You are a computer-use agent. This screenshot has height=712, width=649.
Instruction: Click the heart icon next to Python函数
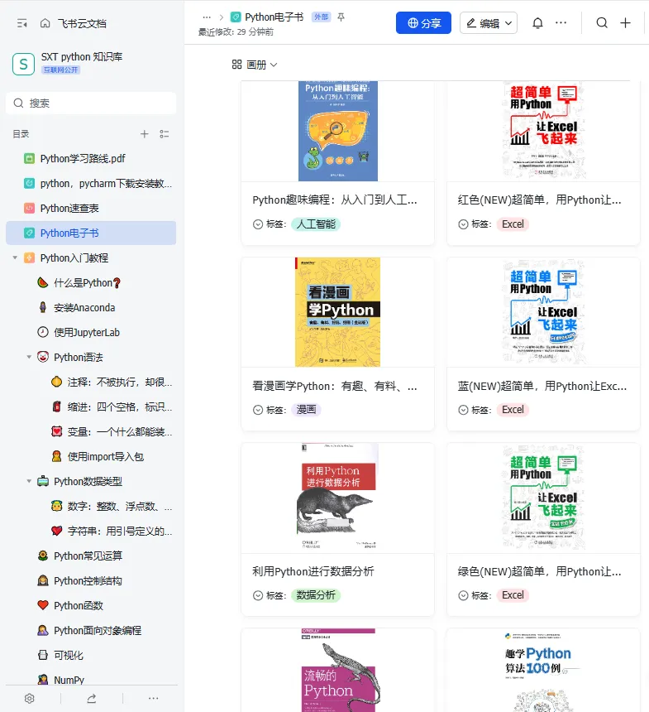(x=43, y=605)
